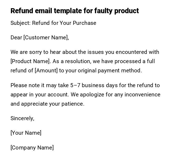Click the heading "Refund email template for faulty product"
The width and height of the screenshot is (184, 164).
[x=75, y=11]
